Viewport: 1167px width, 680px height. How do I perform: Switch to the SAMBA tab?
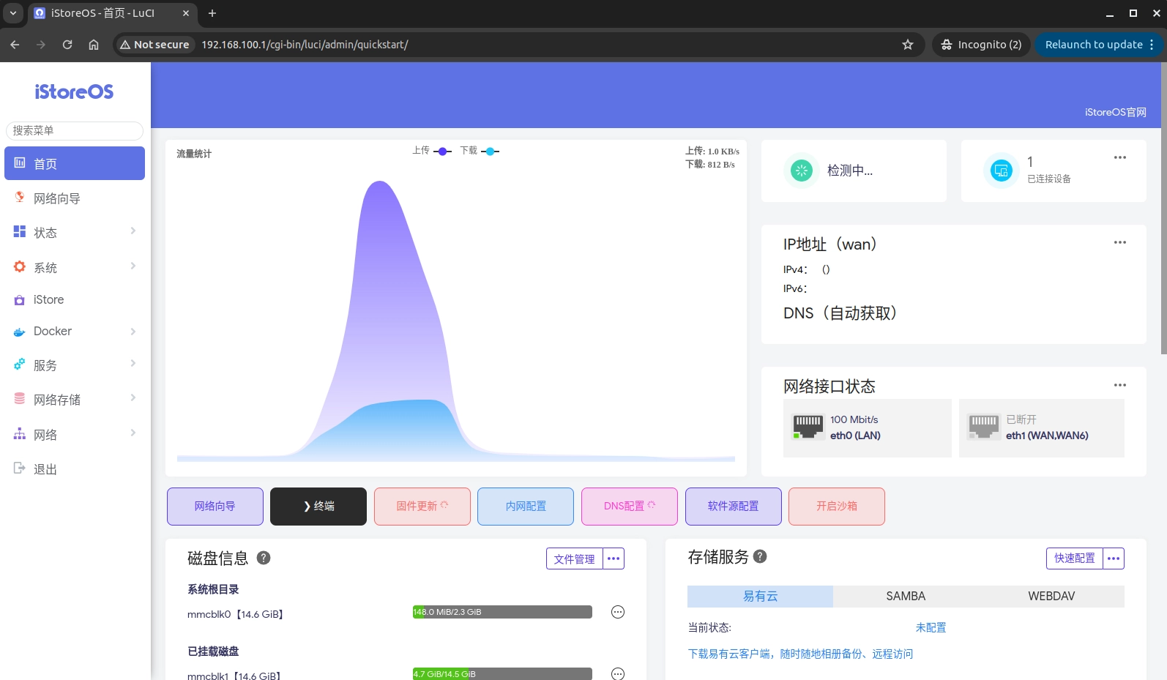906,597
